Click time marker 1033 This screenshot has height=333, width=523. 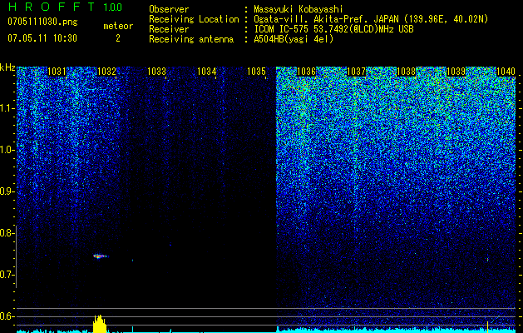pos(157,72)
